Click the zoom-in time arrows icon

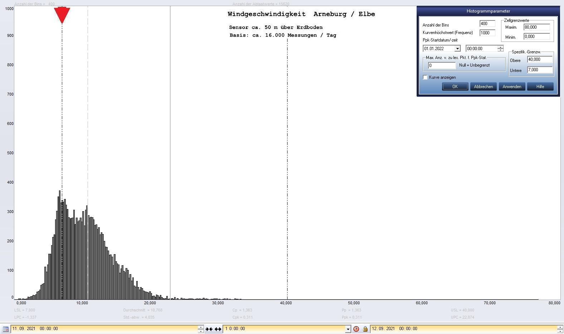[209, 329]
